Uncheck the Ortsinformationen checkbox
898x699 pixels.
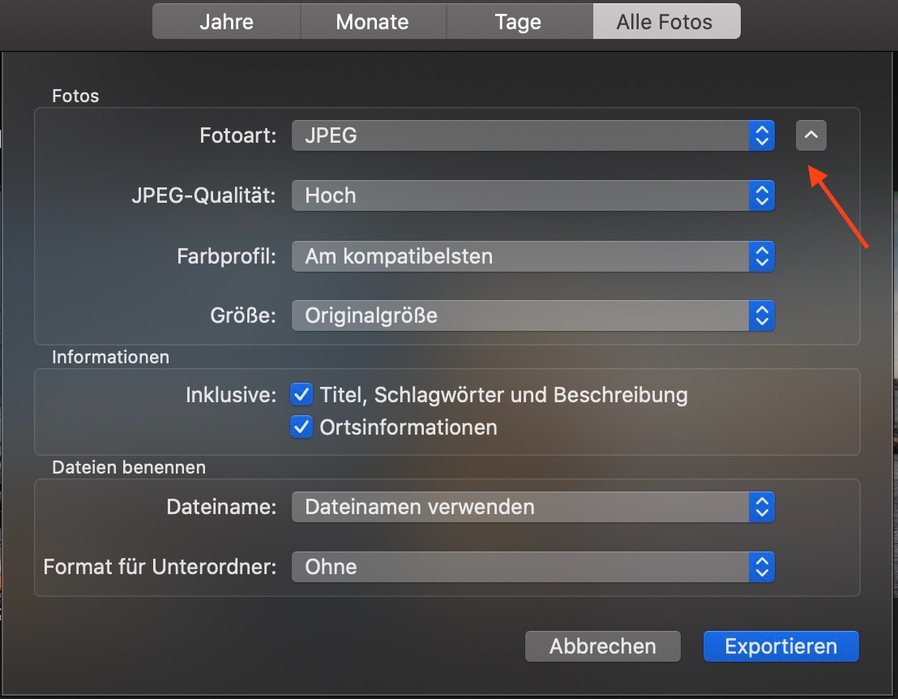tap(301, 427)
